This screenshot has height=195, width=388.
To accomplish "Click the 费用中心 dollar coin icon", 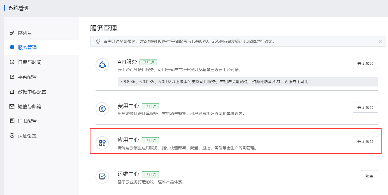I will [102, 109].
